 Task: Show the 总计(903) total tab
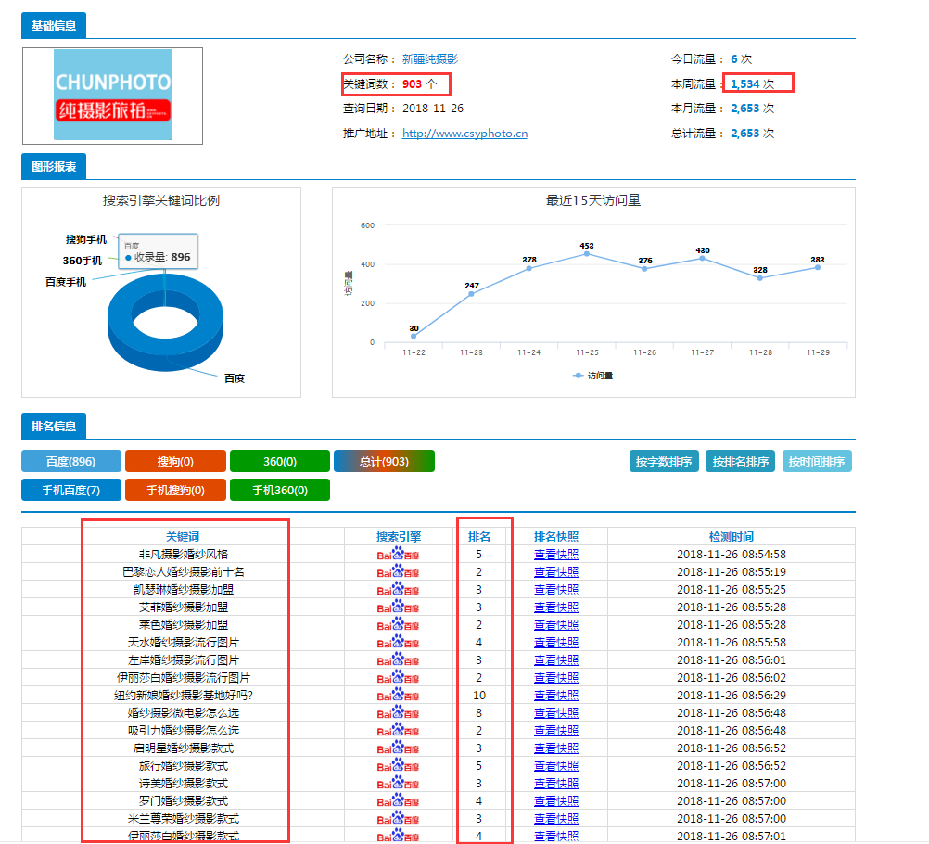click(384, 462)
